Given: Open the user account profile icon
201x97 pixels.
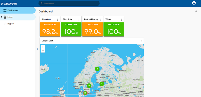Looking at the screenshot, I should tap(194, 3).
